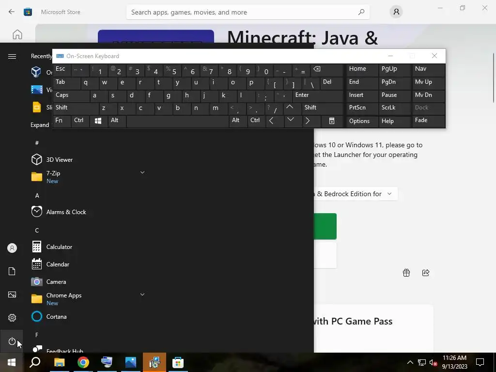
Task: Click PrtScn key on On-Screen Keyboard
Action: (362, 108)
